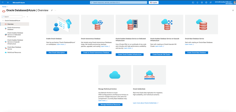Image resolution: width=236 pixels, height=112 pixels.
Task: Click the Oracle Autonomous Database sidebar icon
Action: (x=6, y=29)
